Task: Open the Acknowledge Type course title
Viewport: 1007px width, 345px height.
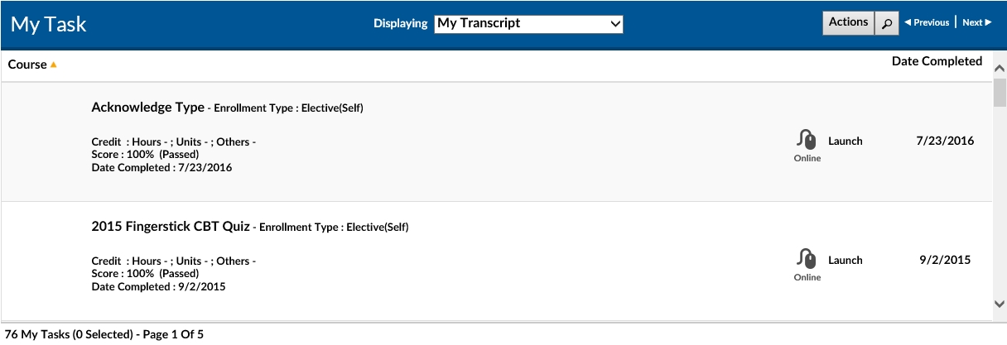Action: [147, 108]
